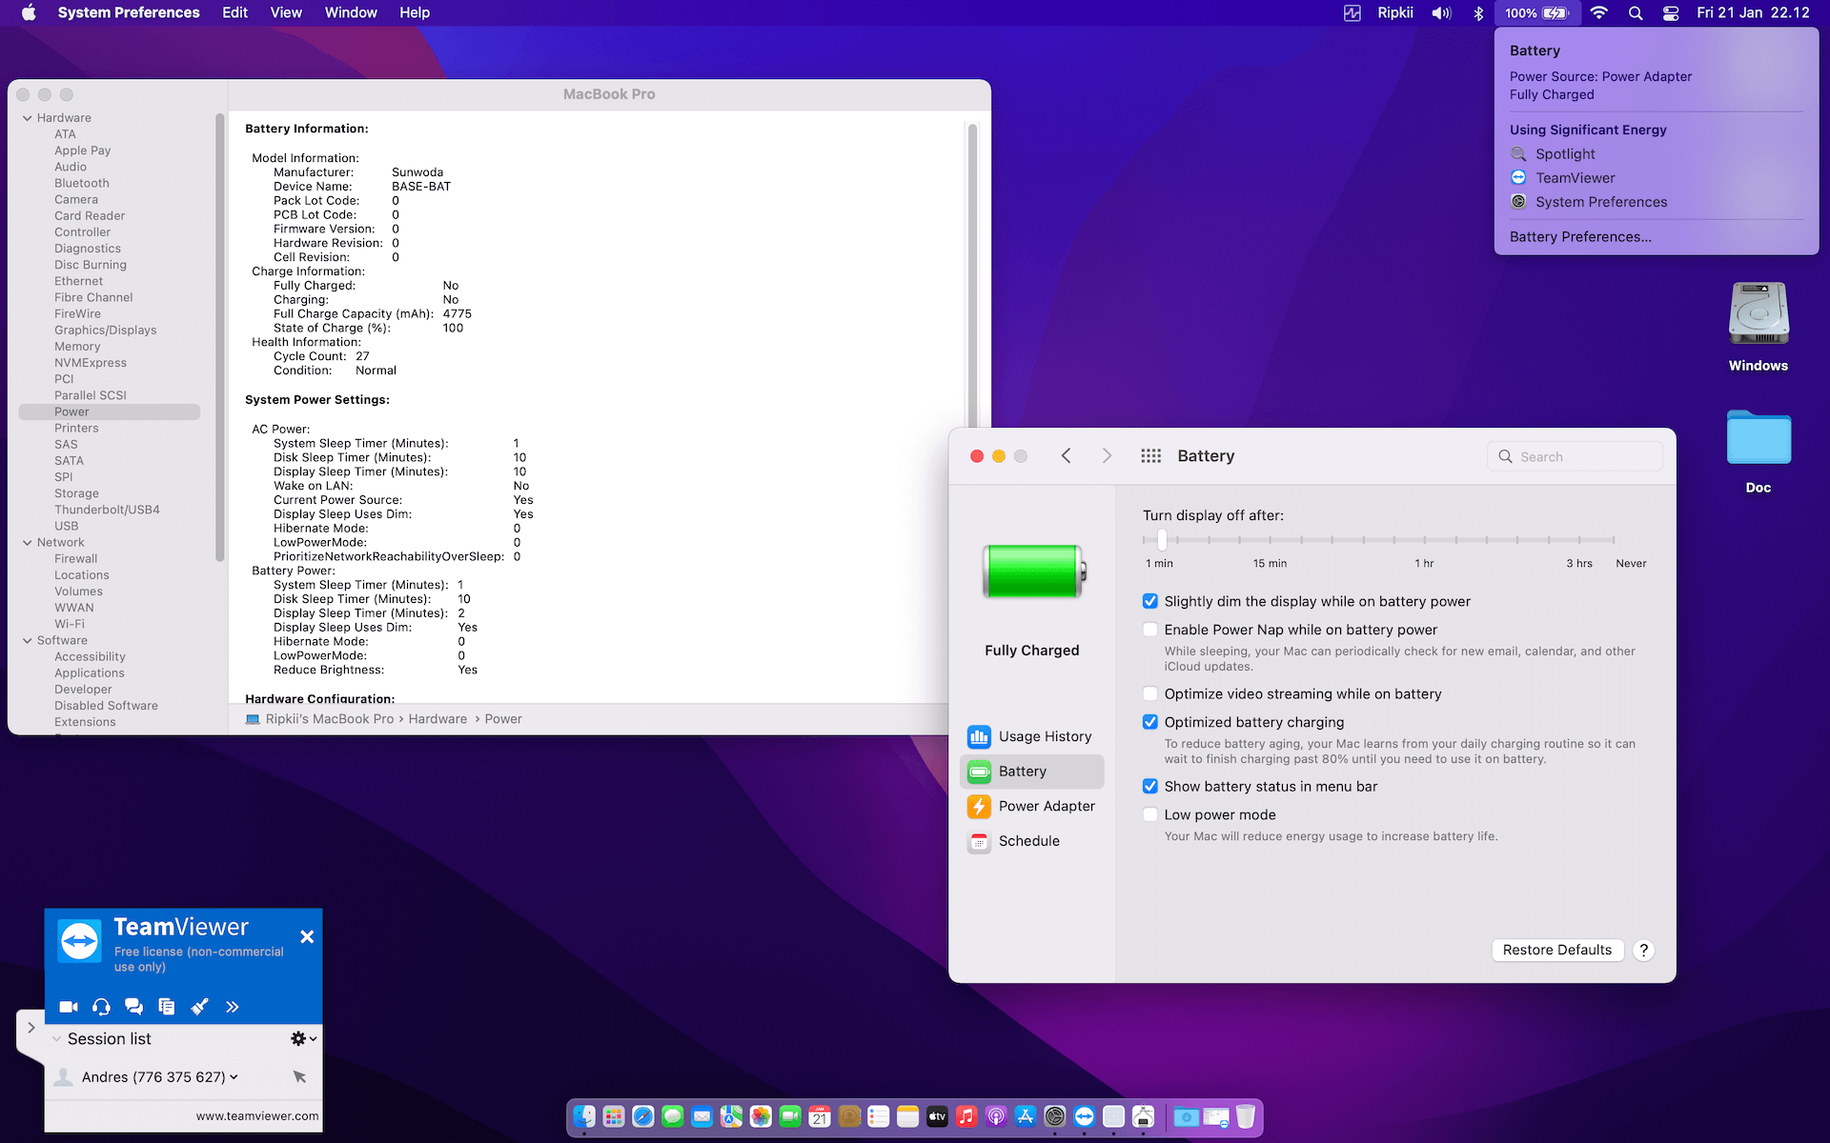The width and height of the screenshot is (1830, 1143).
Task: Select Power Adapter in Battery sidebar
Action: [1031, 806]
